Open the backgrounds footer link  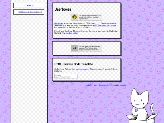coord(104,85)
